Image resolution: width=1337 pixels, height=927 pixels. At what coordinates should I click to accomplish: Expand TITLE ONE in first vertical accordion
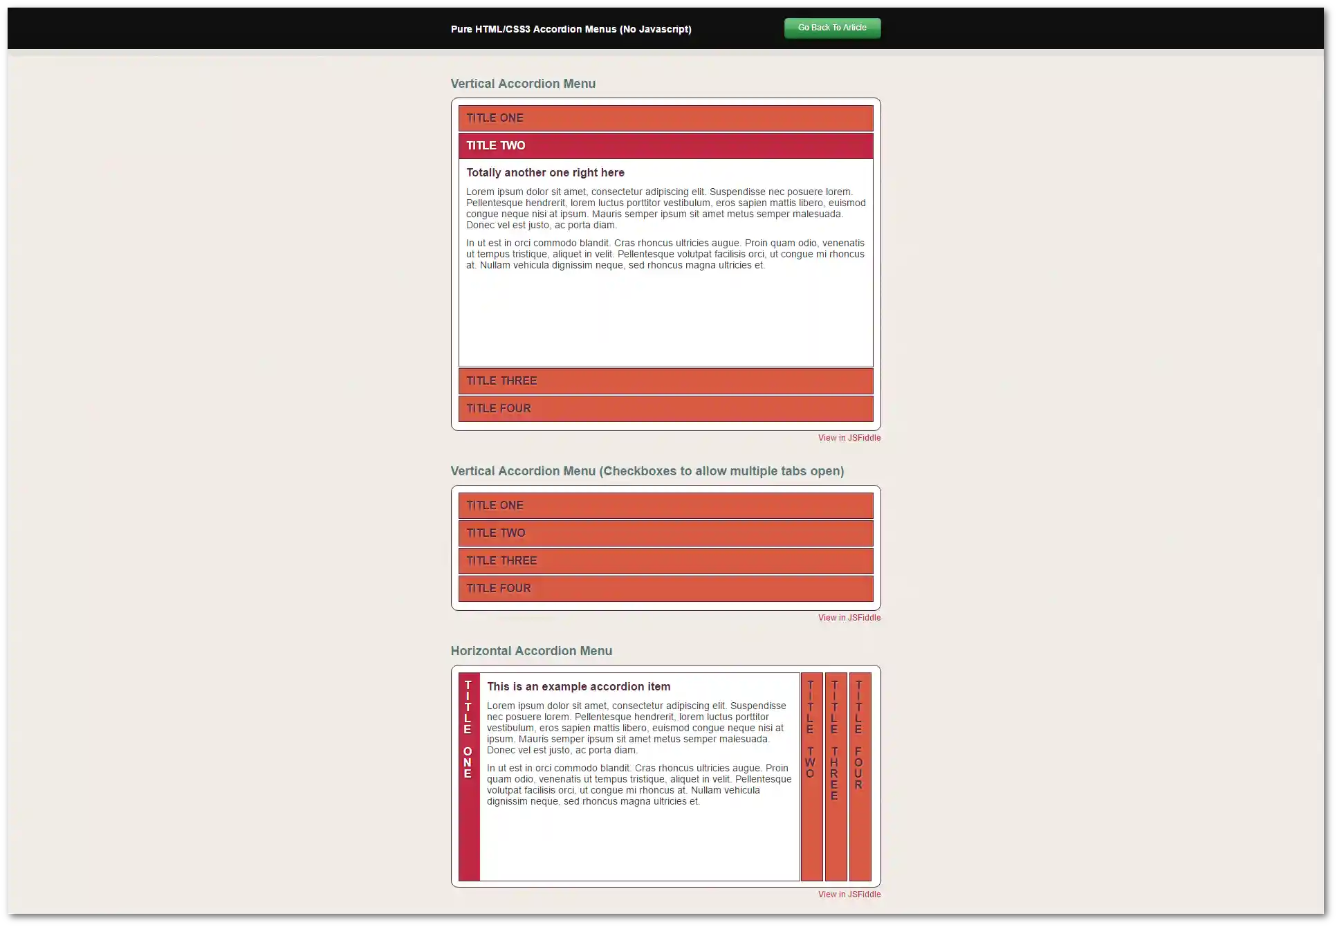pyautogui.click(x=665, y=118)
